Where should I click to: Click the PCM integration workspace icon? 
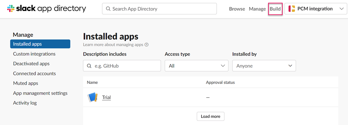[292, 9]
